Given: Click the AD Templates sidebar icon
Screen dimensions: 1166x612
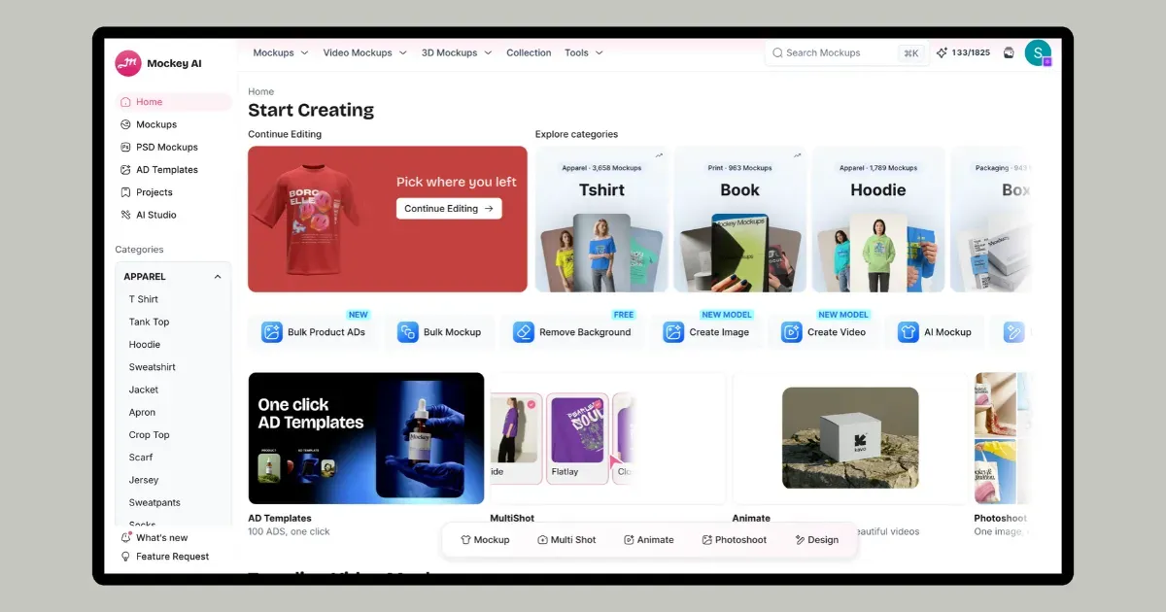Looking at the screenshot, I should click(x=125, y=170).
